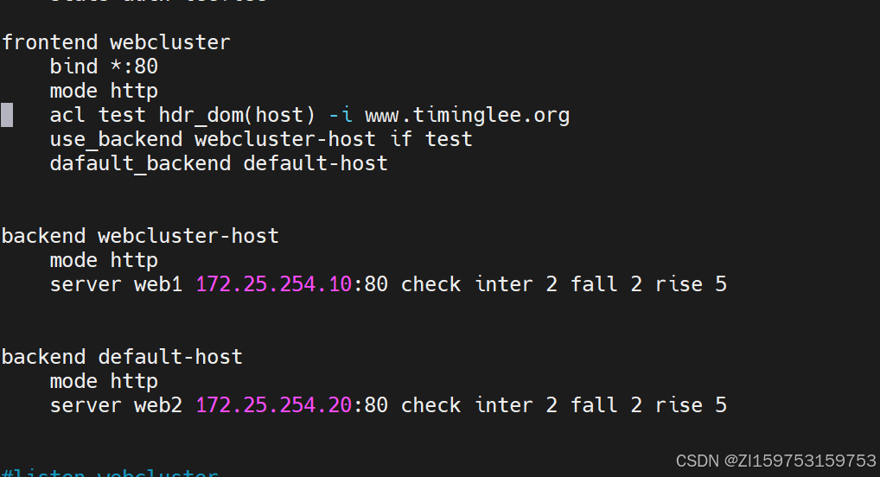Click 'check' on the web2 server line

[x=431, y=406]
